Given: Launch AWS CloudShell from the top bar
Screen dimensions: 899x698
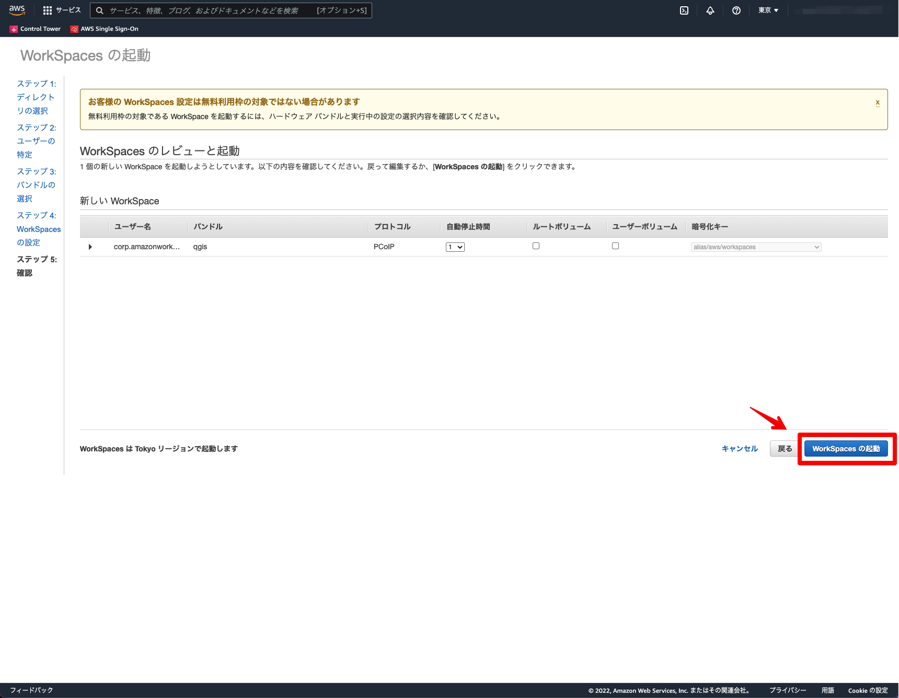Looking at the screenshot, I should point(684,10).
